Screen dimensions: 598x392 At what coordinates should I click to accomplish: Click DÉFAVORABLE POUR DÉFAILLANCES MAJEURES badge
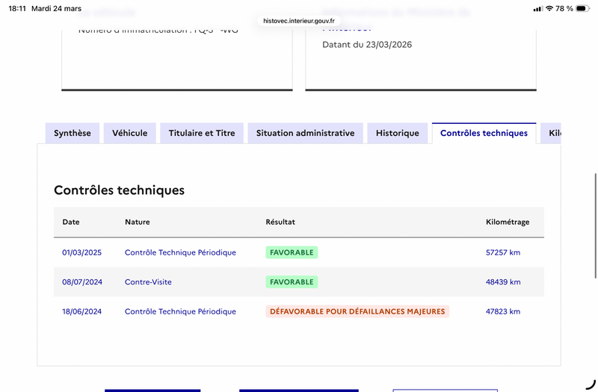tap(357, 311)
